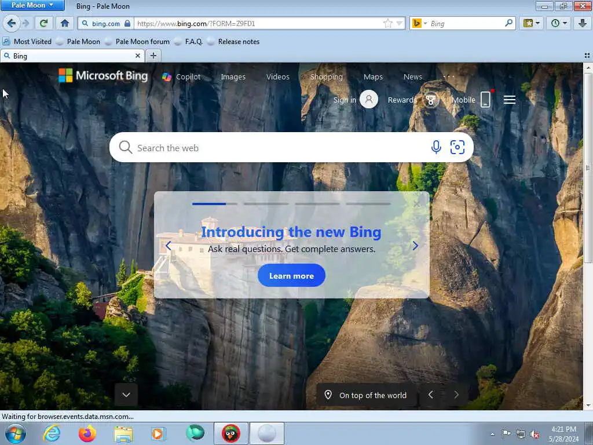Viewport: 593px width, 445px height.
Task: Open the F.A.Q. bookmark
Action: [189, 42]
